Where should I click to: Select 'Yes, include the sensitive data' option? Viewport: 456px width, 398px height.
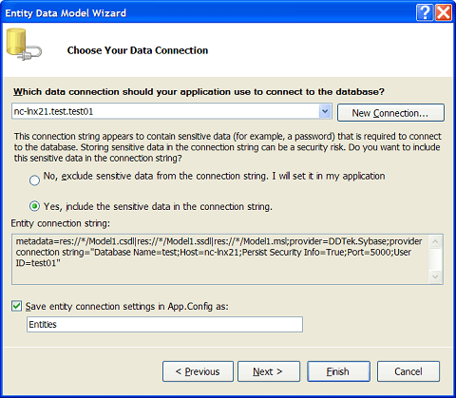tap(34, 206)
